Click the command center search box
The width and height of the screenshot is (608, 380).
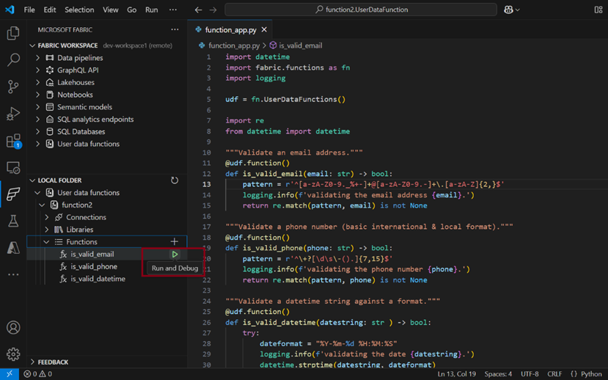click(x=361, y=10)
